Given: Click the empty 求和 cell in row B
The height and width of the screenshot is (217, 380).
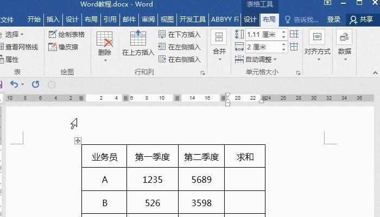Looking at the screenshot, I should pos(245,202).
